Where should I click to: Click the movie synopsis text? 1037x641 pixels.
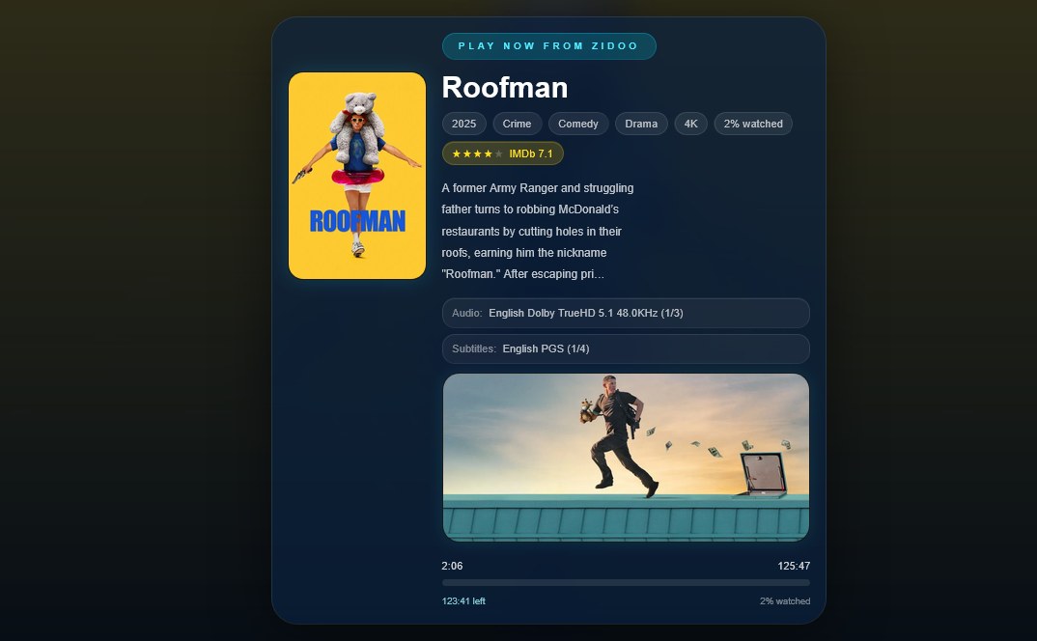coord(538,231)
